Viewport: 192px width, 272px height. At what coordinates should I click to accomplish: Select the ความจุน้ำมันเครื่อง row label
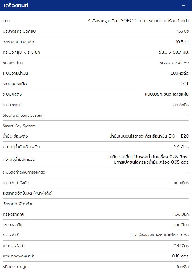pyautogui.click(x=19, y=159)
